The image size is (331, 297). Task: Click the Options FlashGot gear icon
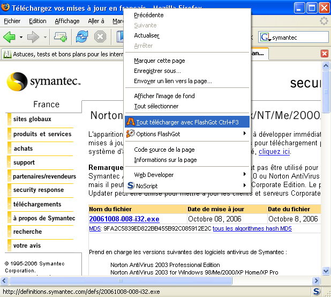tap(131, 133)
